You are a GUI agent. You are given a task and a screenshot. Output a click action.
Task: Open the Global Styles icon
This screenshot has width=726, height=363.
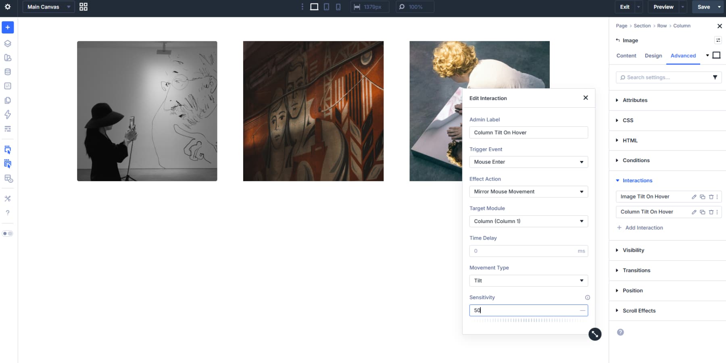[x=7, y=58]
